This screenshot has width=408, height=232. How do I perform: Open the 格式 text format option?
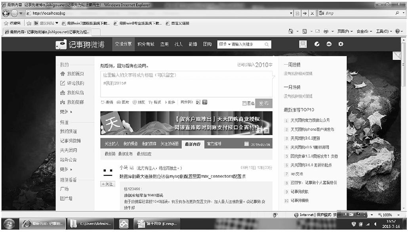(x=155, y=102)
